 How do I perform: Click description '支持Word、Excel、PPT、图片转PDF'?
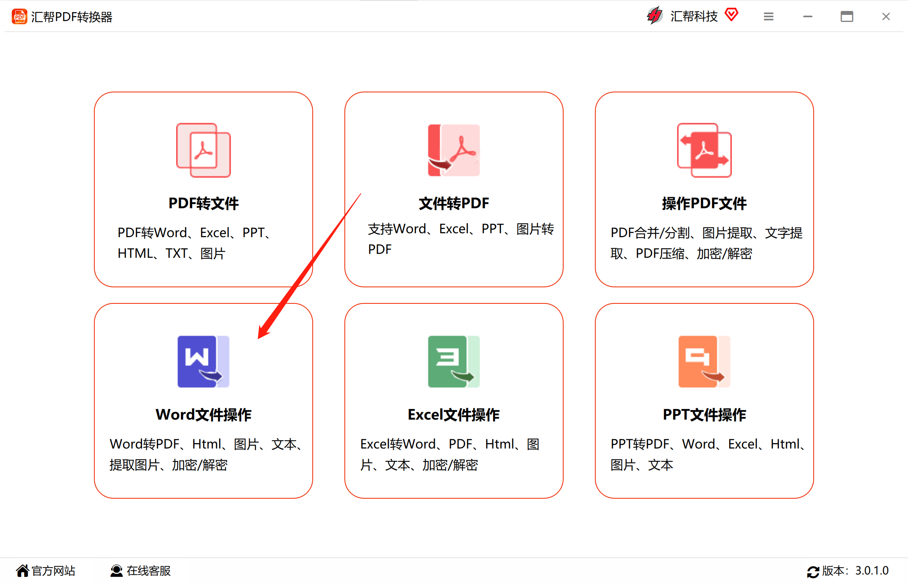(461, 239)
